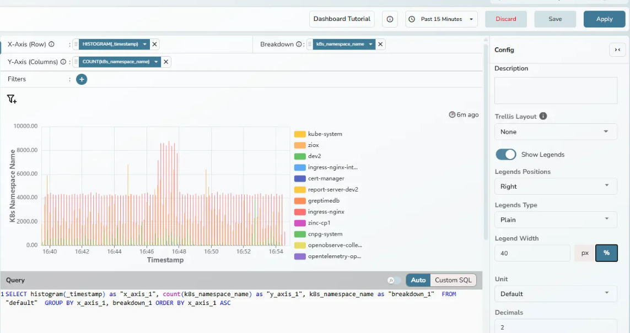The image size is (630, 333).
Task: Remove the COUNT(k8s_namespace_name) Y-axis field
Action: coord(166,62)
